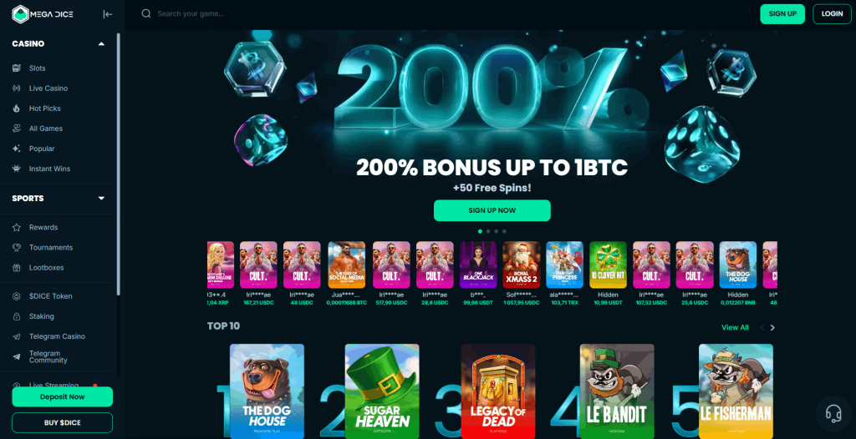
Task: Open the Telegram Casino link
Action: tap(57, 336)
